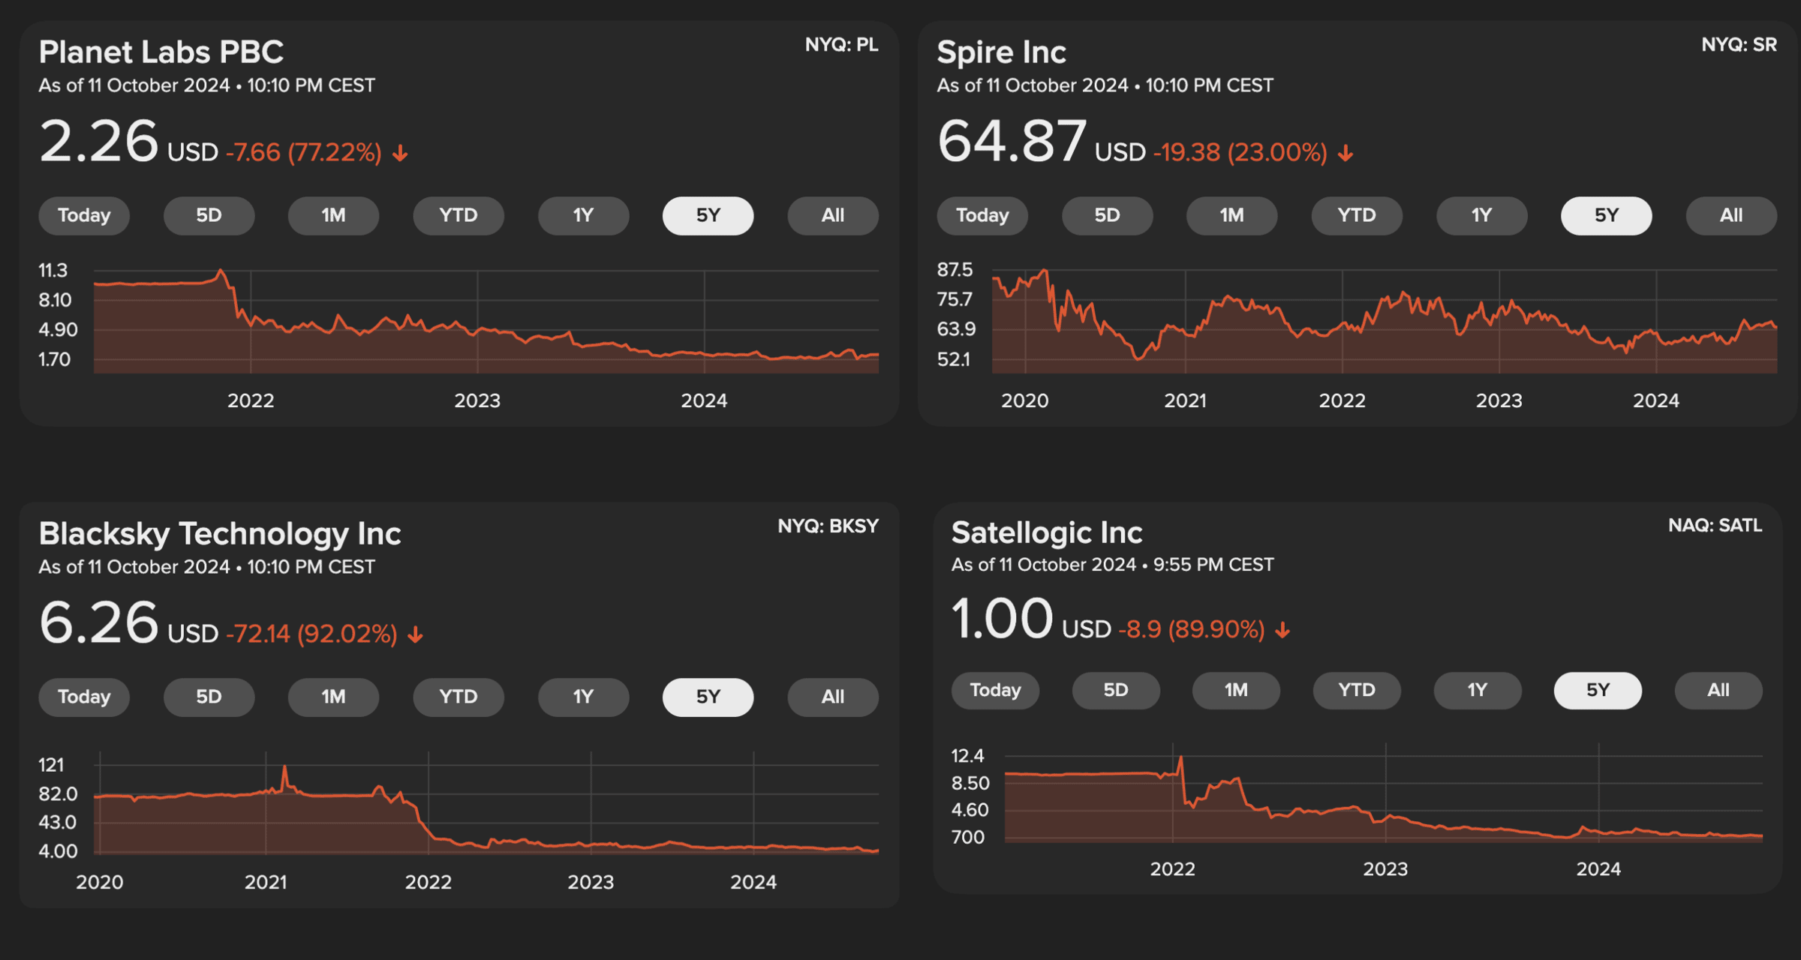Click the Spire Inc title
This screenshot has width=1801, height=960.
pyautogui.click(x=1001, y=52)
